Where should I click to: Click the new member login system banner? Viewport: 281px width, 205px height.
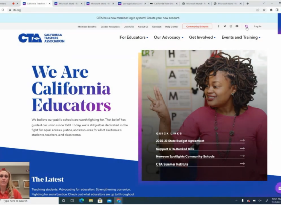(138, 18)
